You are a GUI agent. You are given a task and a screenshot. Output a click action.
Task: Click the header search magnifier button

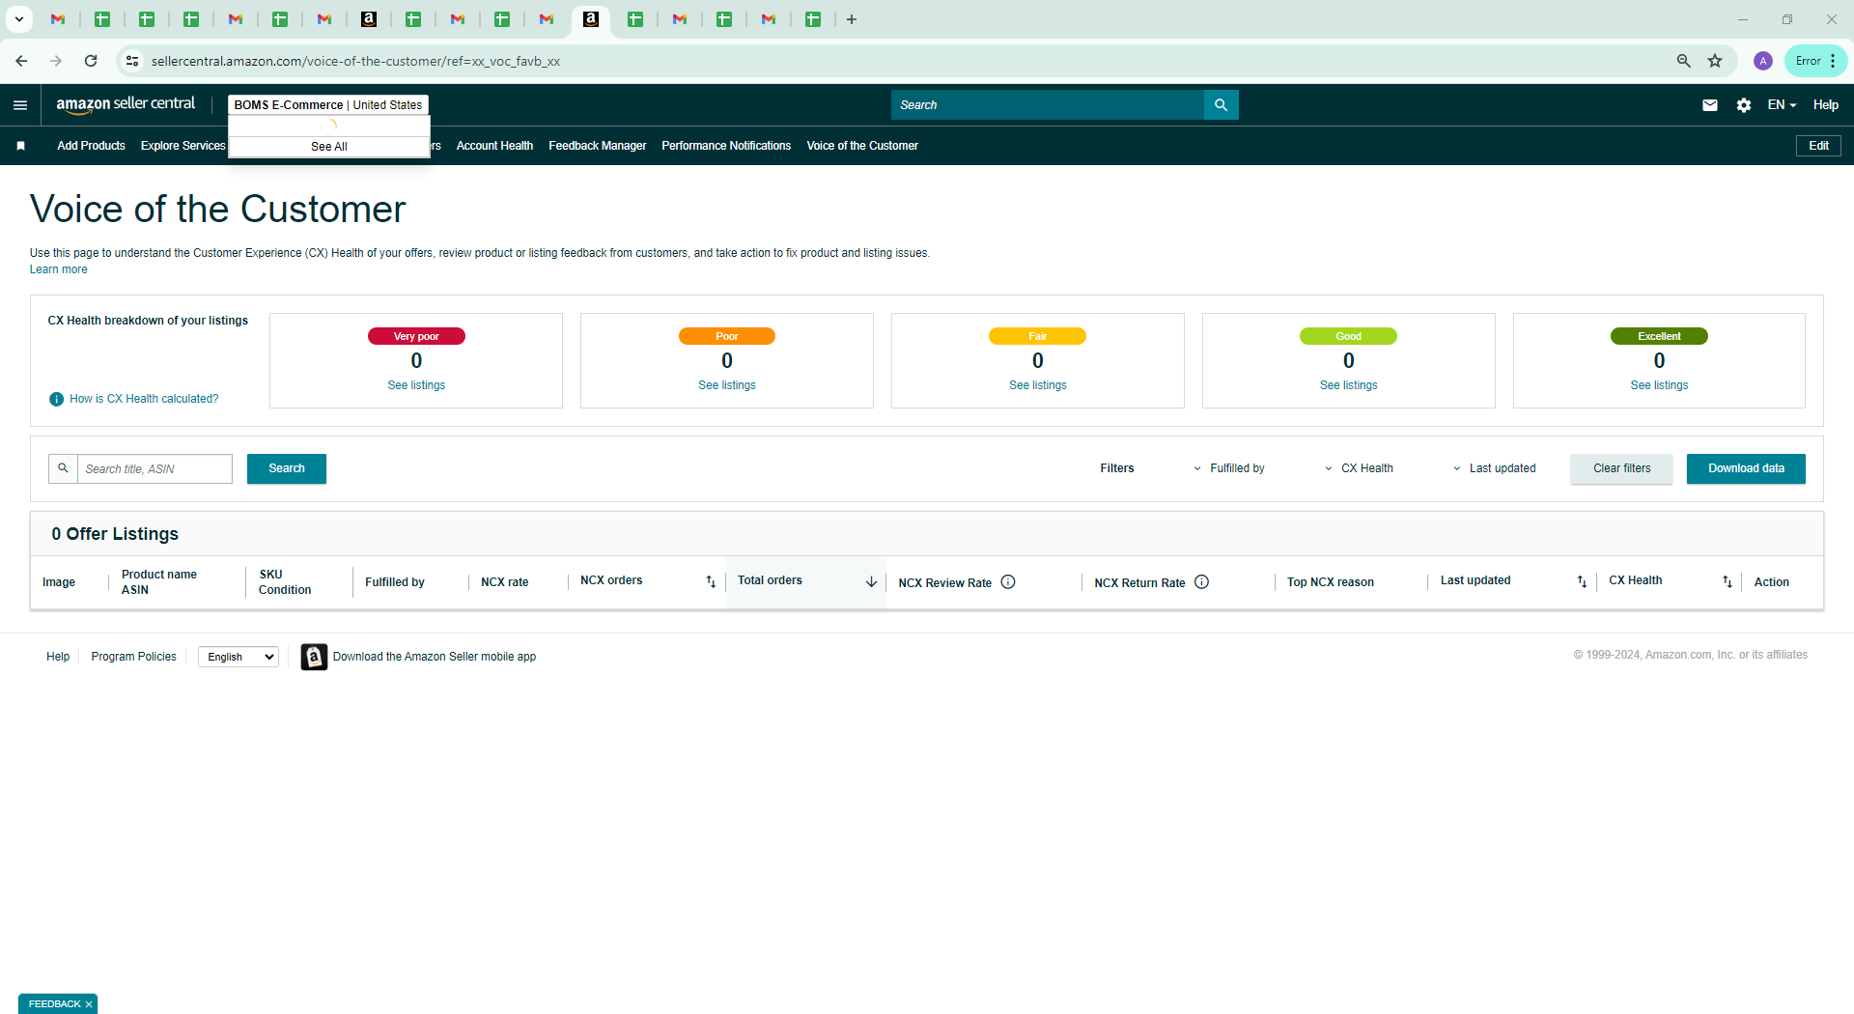(x=1221, y=105)
